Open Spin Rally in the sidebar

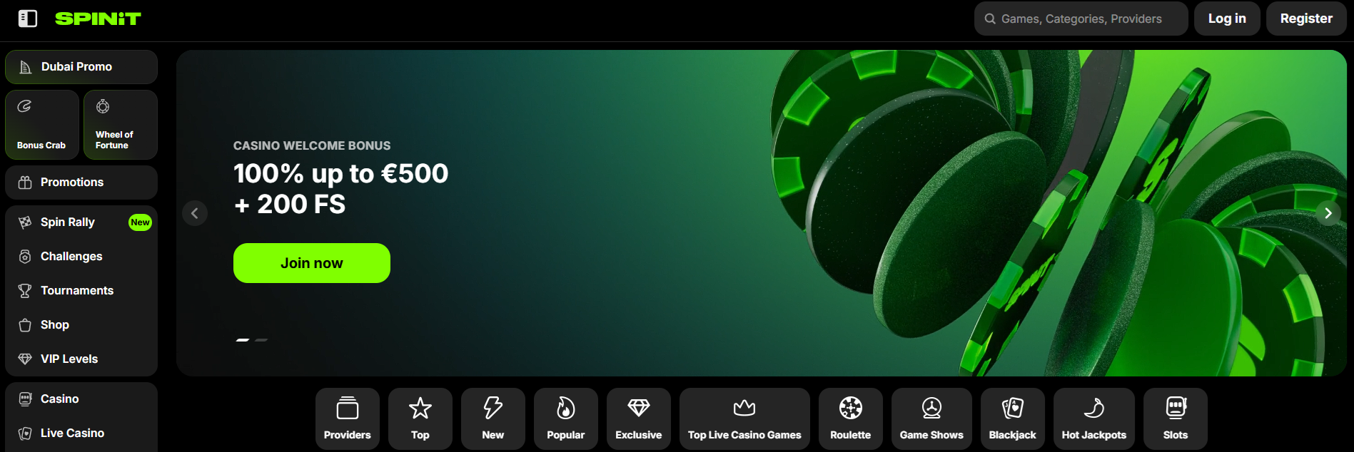(x=81, y=222)
